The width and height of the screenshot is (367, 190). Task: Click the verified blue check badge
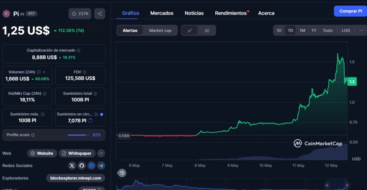point(101,114)
